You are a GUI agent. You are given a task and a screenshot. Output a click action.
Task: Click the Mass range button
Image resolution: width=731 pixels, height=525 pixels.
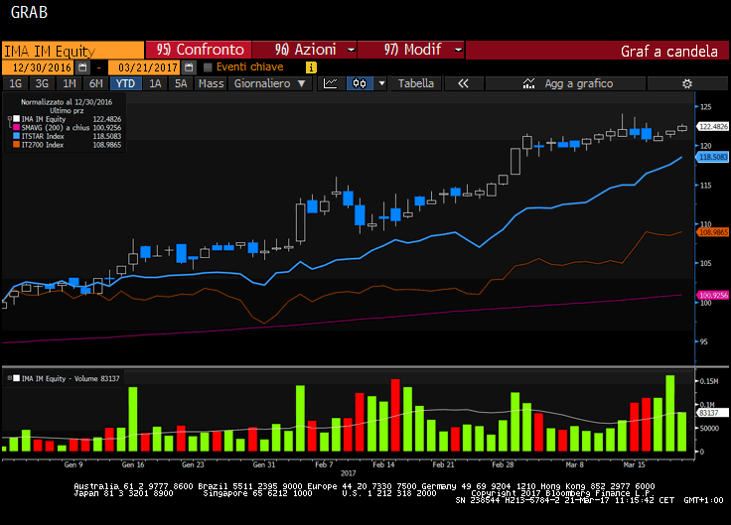[x=211, y=84]
